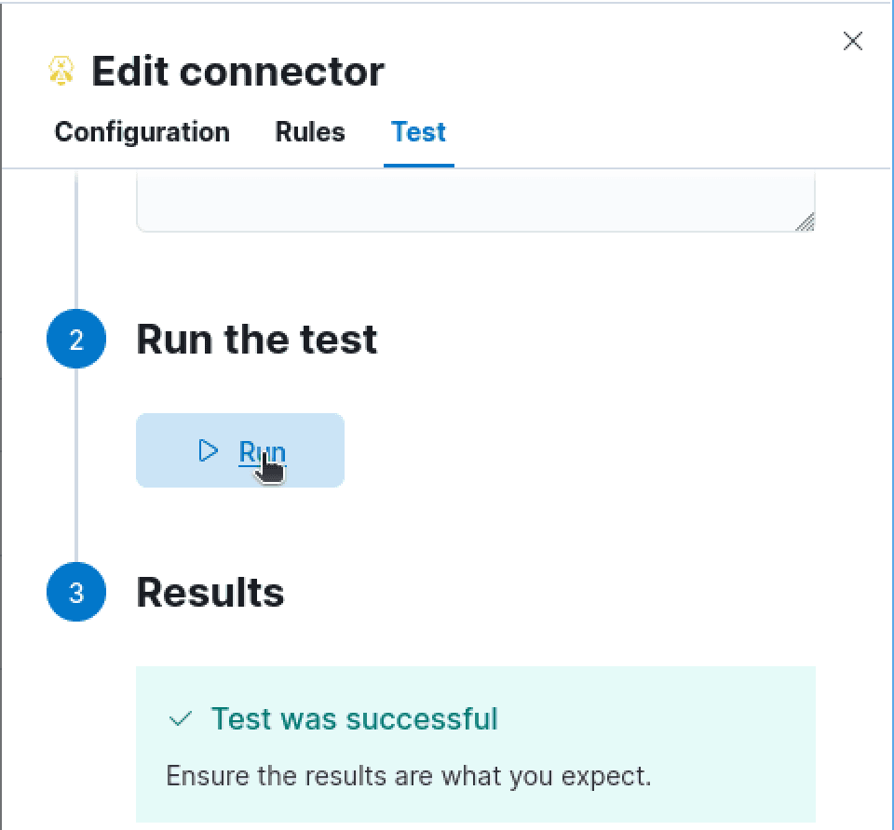Click the step 3 circle badge
This screenshot has width=894, height=830.
point(76,592)
